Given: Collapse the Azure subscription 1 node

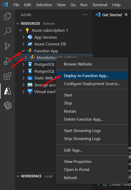Looking at the screenshot, I should 21,30.
